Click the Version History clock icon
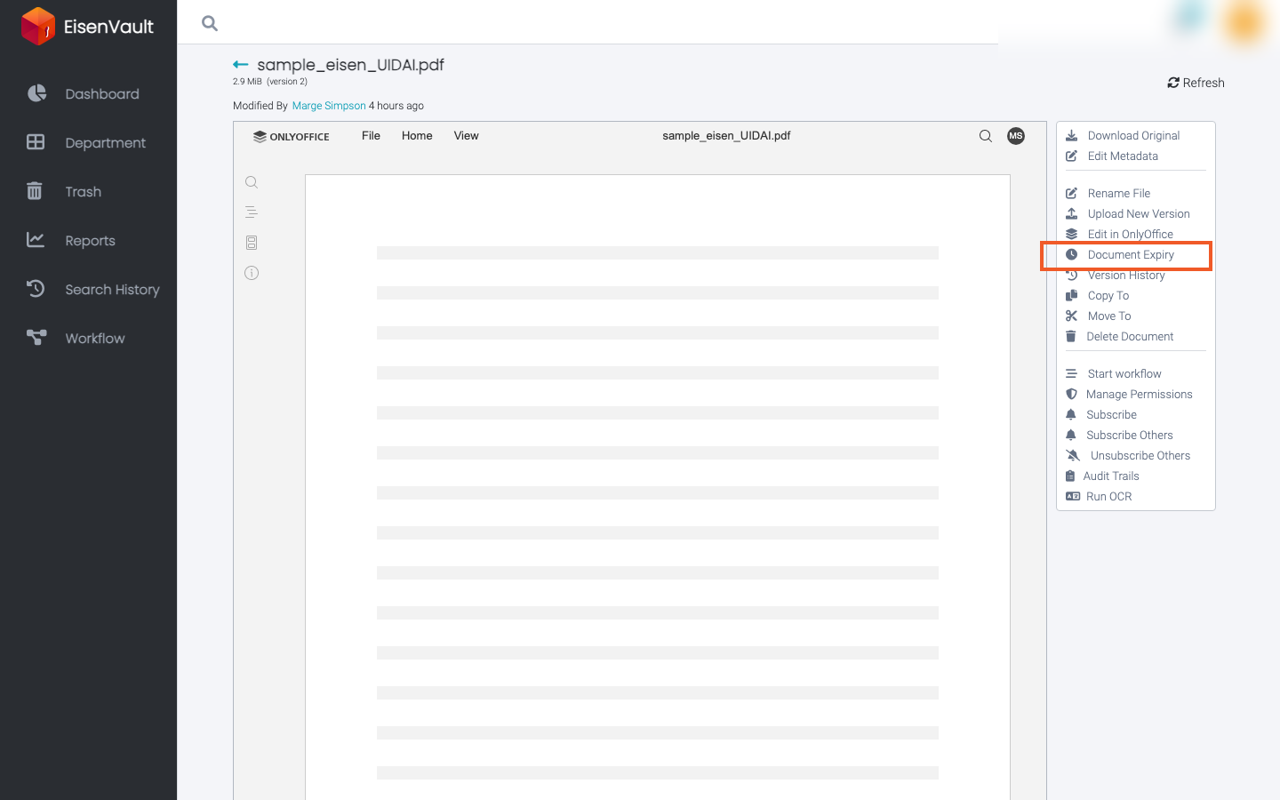 click(x=1072, y=276)
